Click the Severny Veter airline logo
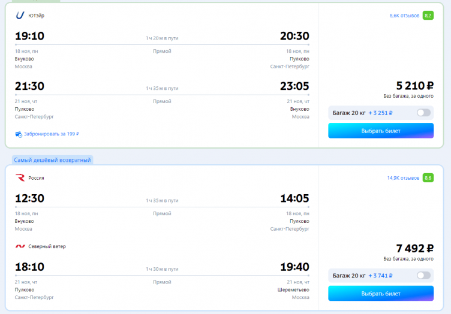The width and height of the screenshot is (451, 314). coord(20,246)
